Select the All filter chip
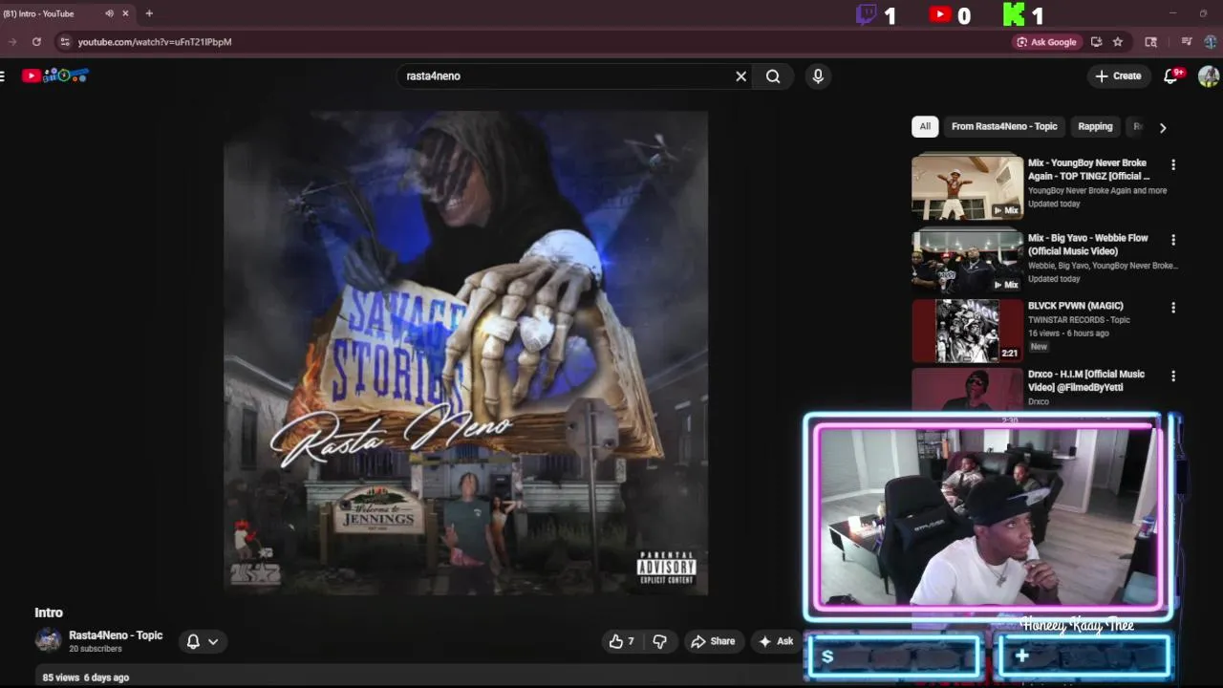 (x=925, y=126)
